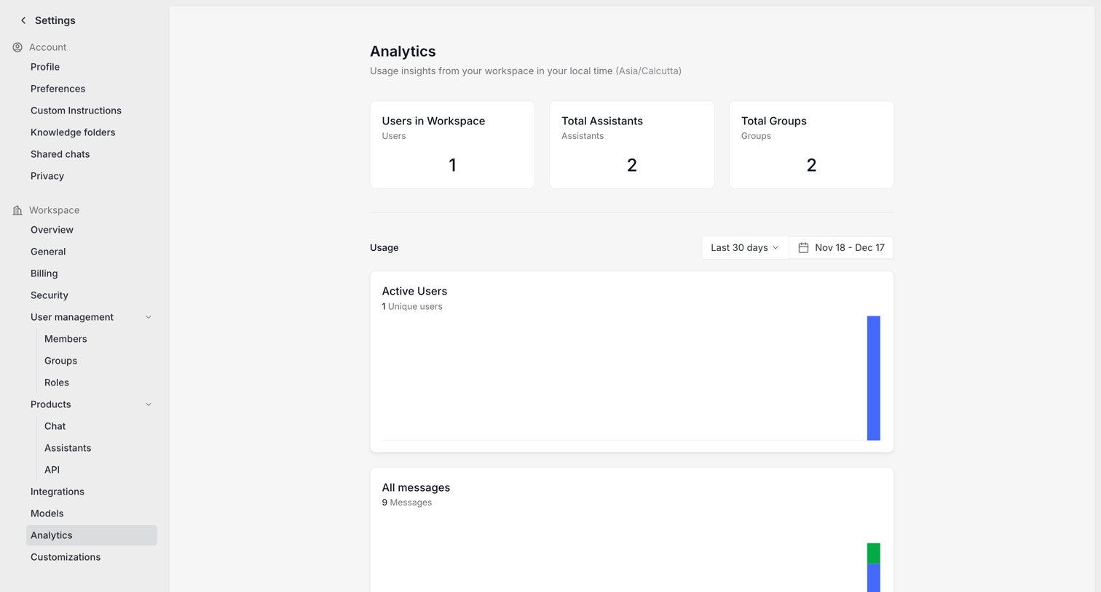Click the Settings title link
This screenshot has height=592, width=1101.
(x=55, y=20)
